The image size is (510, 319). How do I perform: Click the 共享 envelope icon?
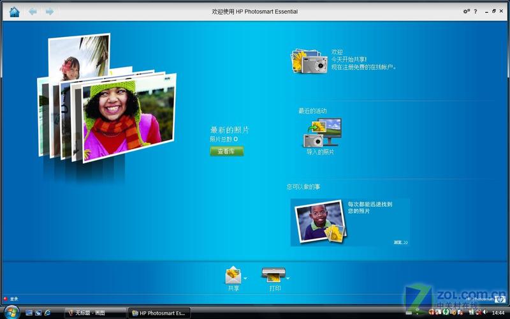click(x=233, y=275)
